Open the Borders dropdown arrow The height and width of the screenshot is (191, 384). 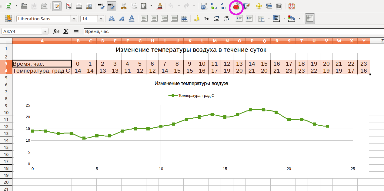click(x=269, y=18)
